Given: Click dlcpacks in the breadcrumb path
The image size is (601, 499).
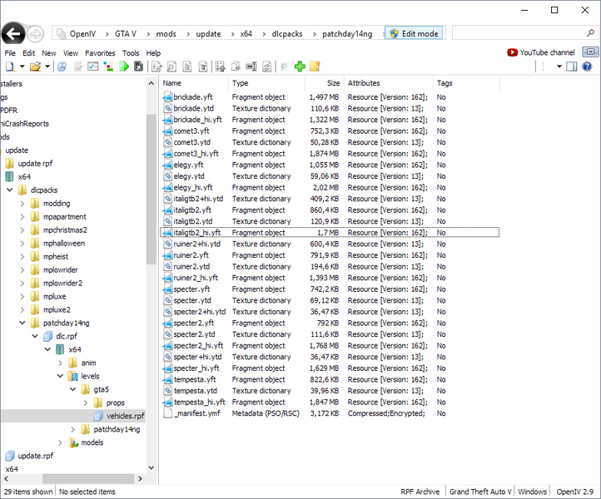Looking at the screenshot, I should (x=288, y=34).
